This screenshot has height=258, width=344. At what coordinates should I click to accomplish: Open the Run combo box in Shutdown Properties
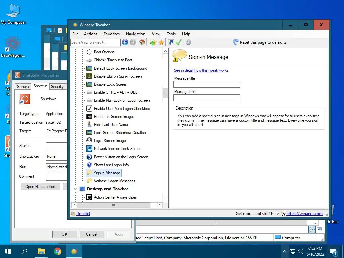click(x=56, y=167)
